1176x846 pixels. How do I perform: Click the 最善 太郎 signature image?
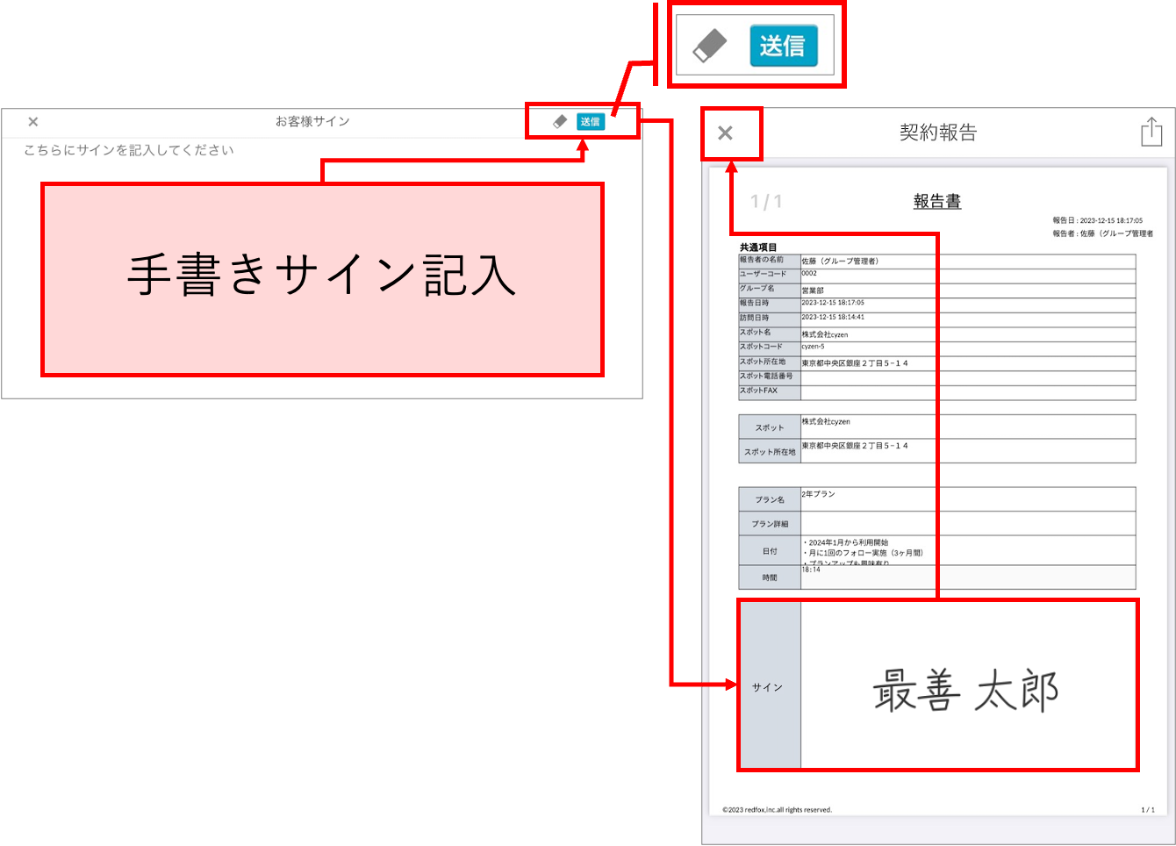(x=966, y=689)
